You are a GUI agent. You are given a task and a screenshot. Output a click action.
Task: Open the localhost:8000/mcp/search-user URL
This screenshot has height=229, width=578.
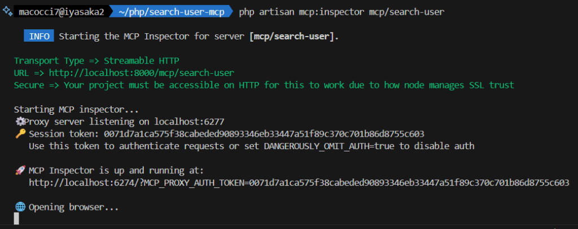coord(141,73)
